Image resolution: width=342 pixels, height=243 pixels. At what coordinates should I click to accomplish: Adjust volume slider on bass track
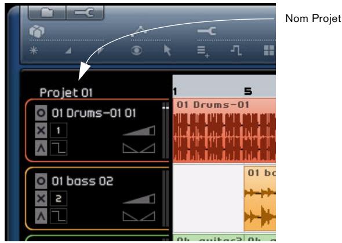coord(139,198)
